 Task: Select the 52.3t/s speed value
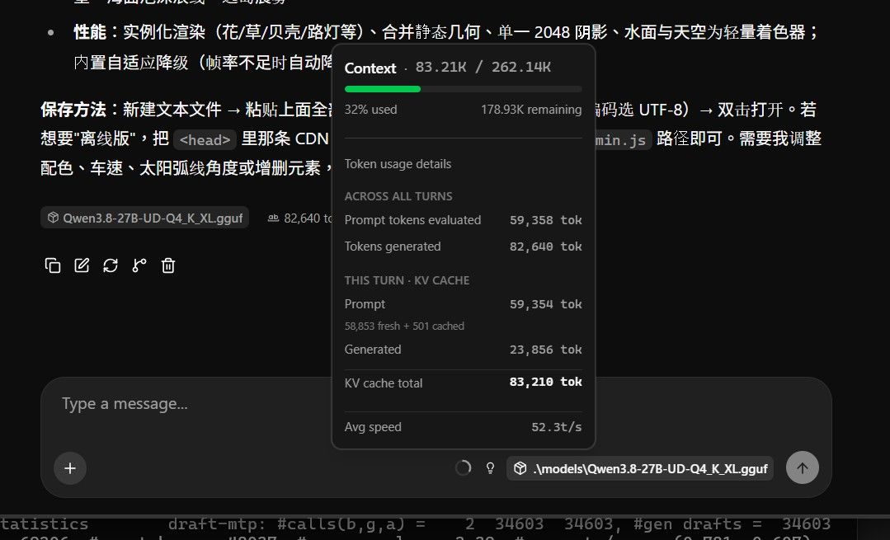point(556,427)
